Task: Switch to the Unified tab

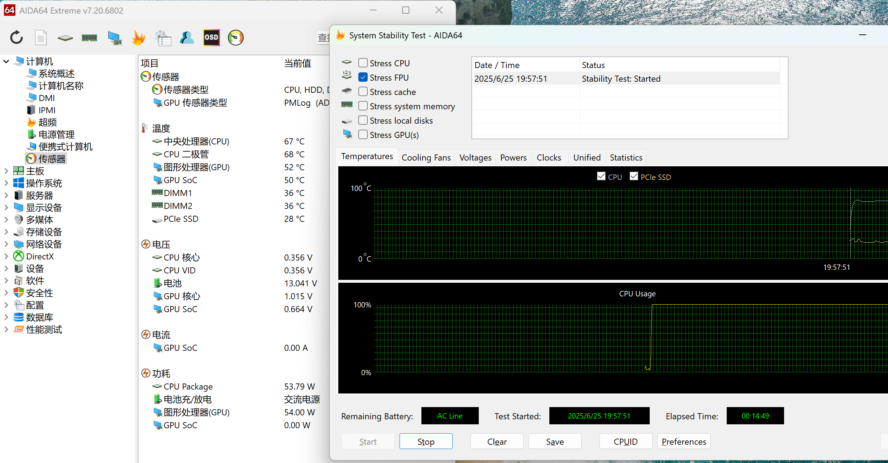Action: [x=587, y=158]
